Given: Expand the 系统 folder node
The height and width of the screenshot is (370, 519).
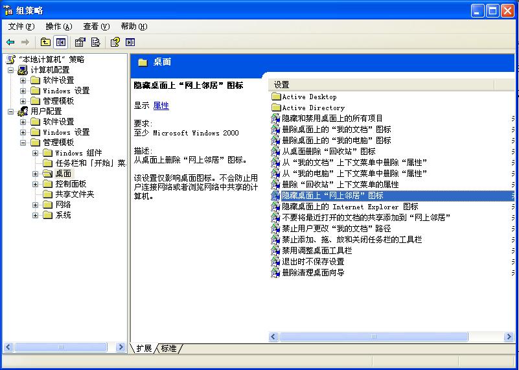Looking at the screenshot, I should 36,215.
